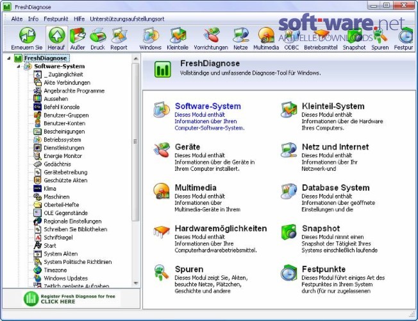
Task: Click the tree scrollbar down arrow
Action: point(136,283)
